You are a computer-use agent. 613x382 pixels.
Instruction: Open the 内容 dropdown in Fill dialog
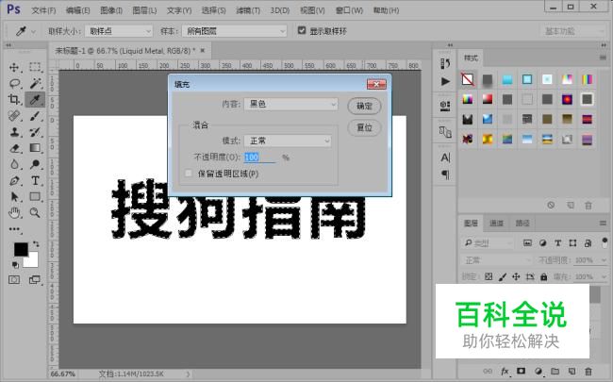290,104
